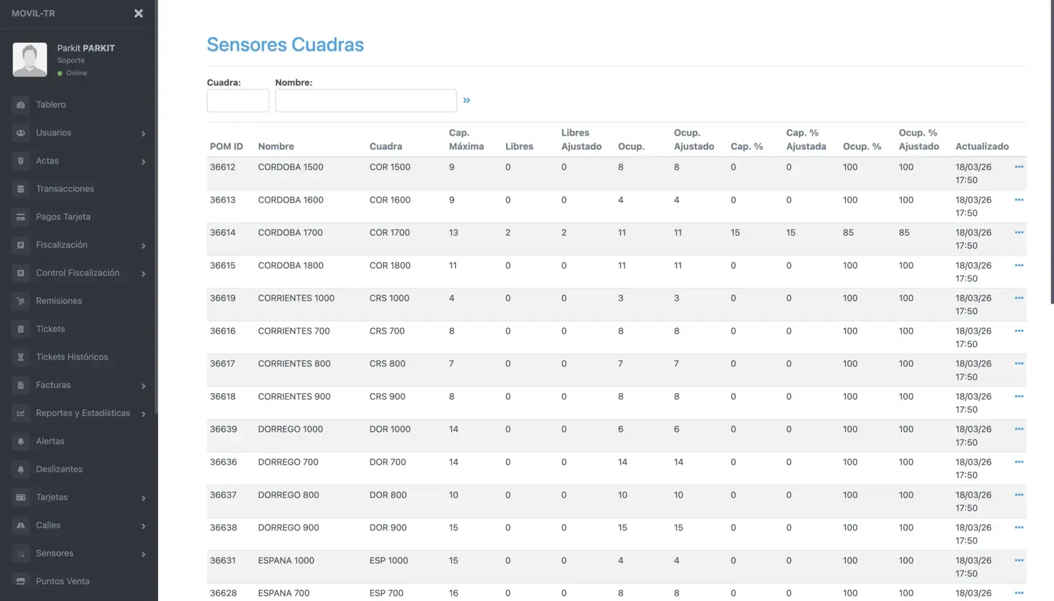Focus the Nombre filter input
The width and height of the screenshot is (1054, 601).
tap(366, 101)
